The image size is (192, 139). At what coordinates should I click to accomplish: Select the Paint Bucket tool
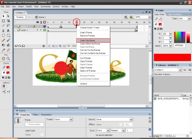(x=8, y=45)
